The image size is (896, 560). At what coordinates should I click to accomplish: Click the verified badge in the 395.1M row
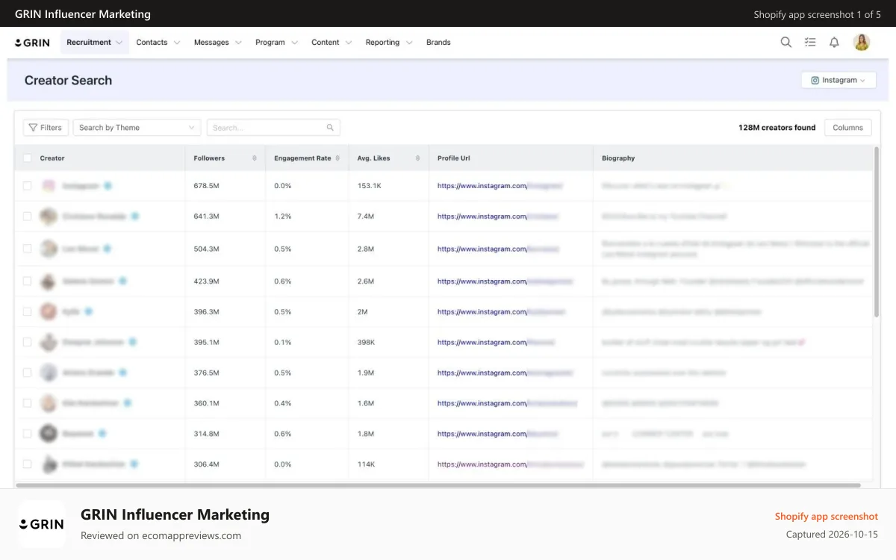click(132, 341)
